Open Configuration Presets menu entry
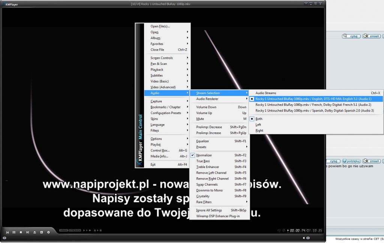 pos(167,113)
